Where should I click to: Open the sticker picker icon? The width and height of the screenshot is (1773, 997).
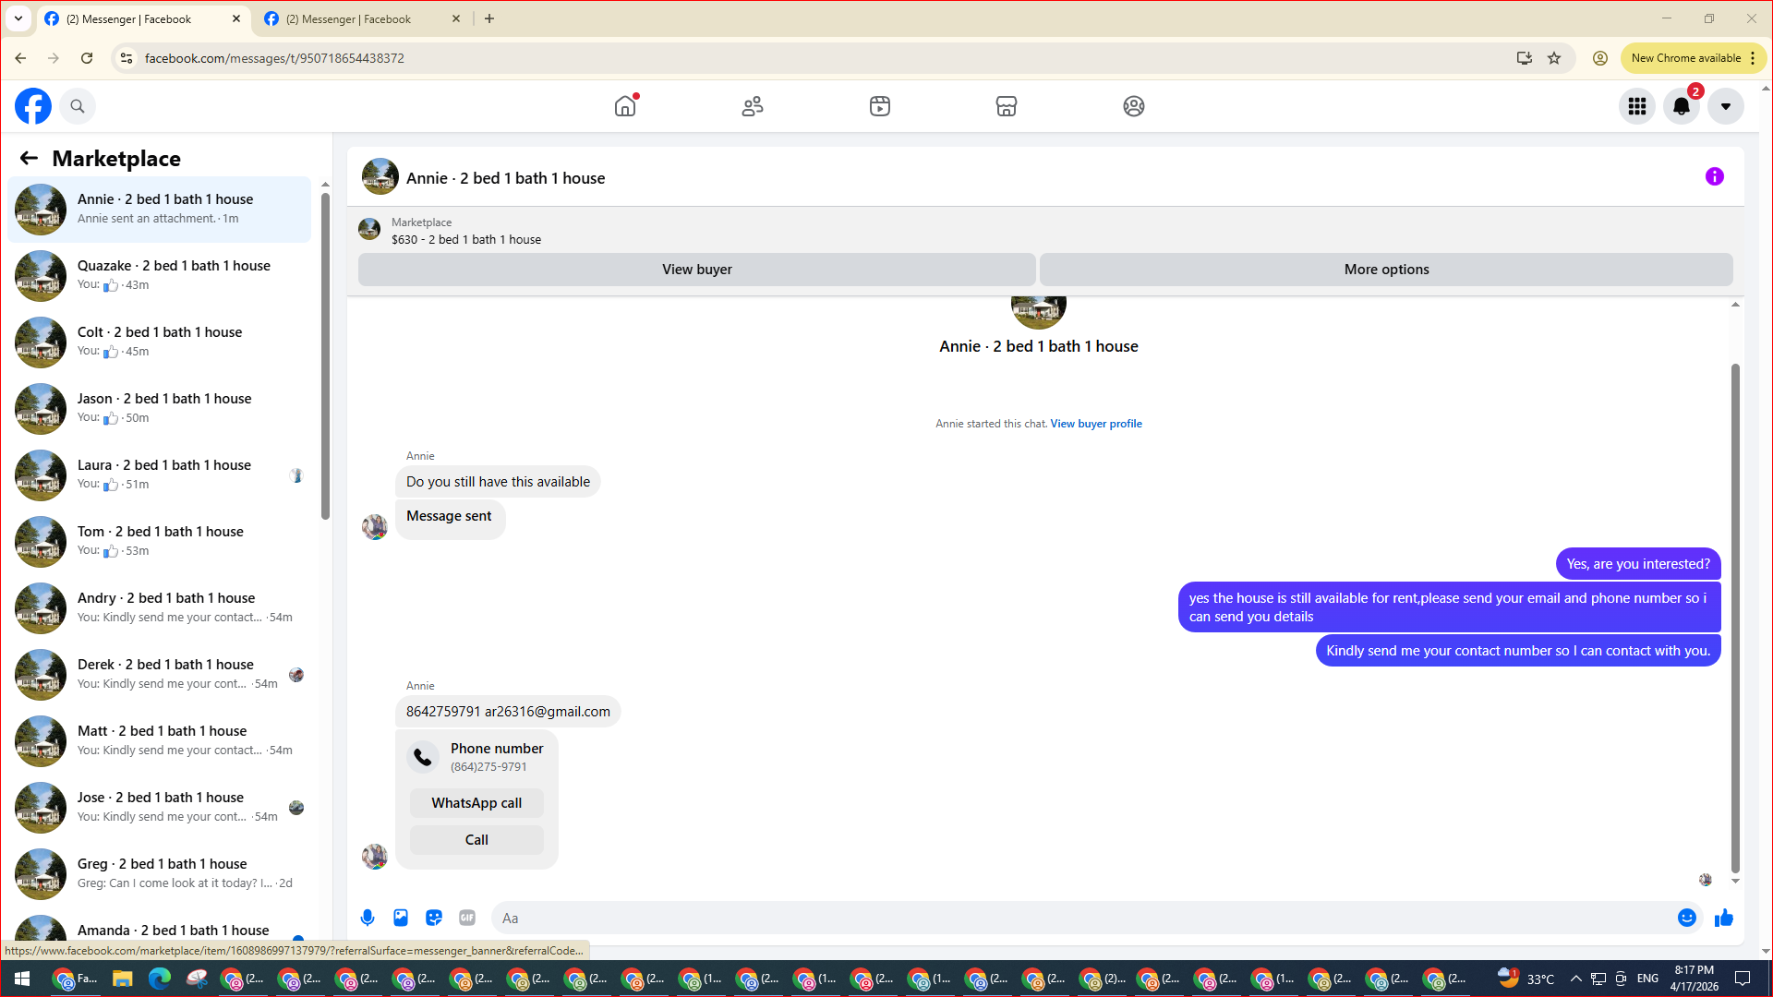(x=434, y=918)
